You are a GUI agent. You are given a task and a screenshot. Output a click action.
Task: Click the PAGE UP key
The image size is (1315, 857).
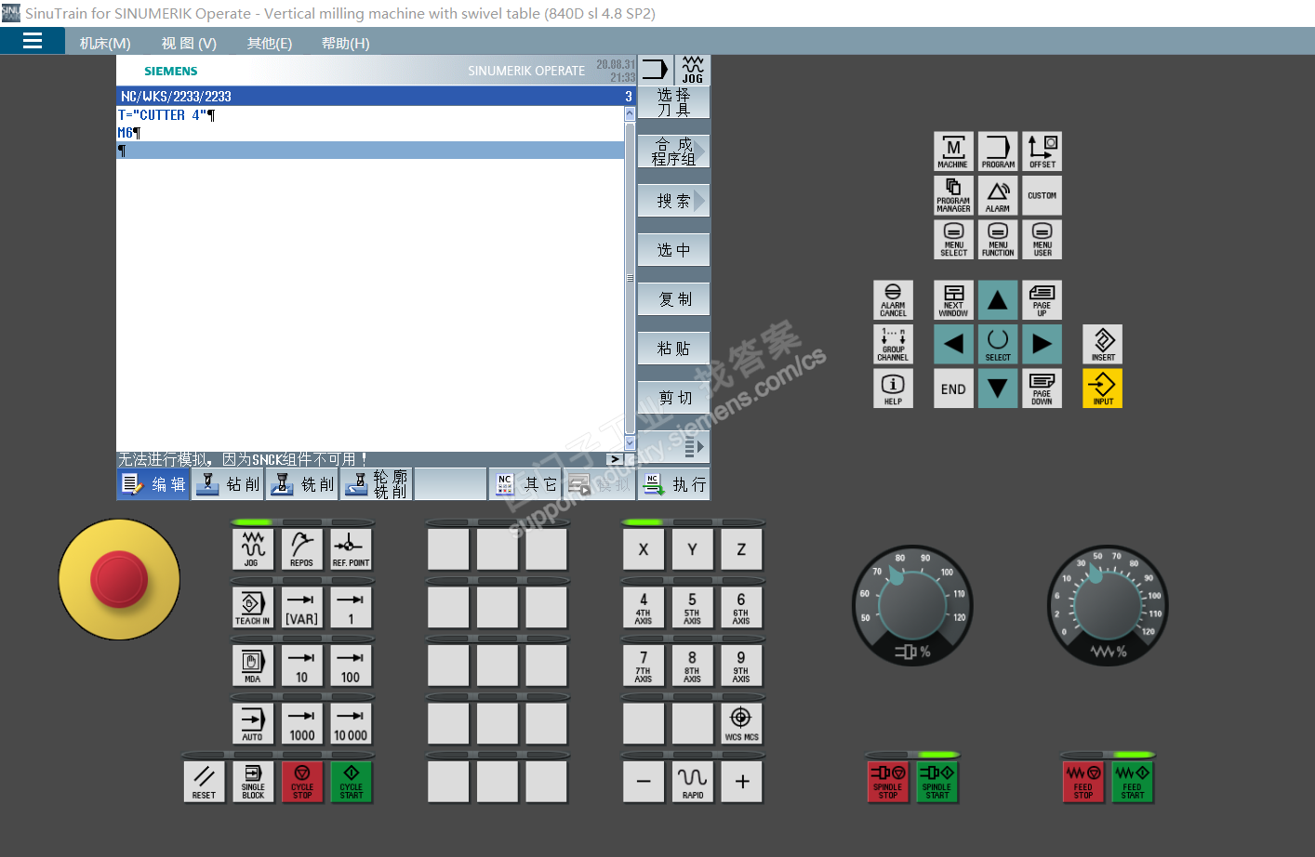(1042, 300)
